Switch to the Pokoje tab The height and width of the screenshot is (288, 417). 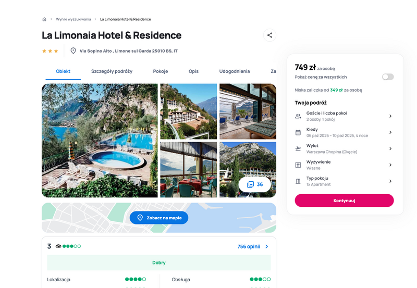[x=161, y=71]
